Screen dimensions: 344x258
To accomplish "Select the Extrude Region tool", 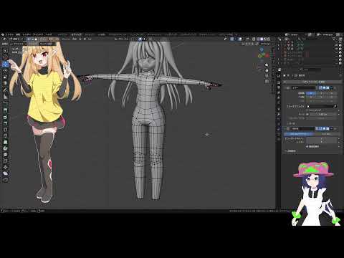I will [5, 110].
